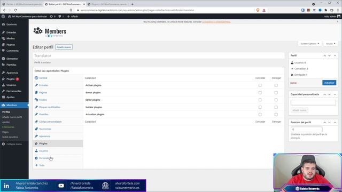This screenshot has width=342, height=192.
Task: Toggle the Perfil panel collapse arrow
Action: click(x=335, y=55)
